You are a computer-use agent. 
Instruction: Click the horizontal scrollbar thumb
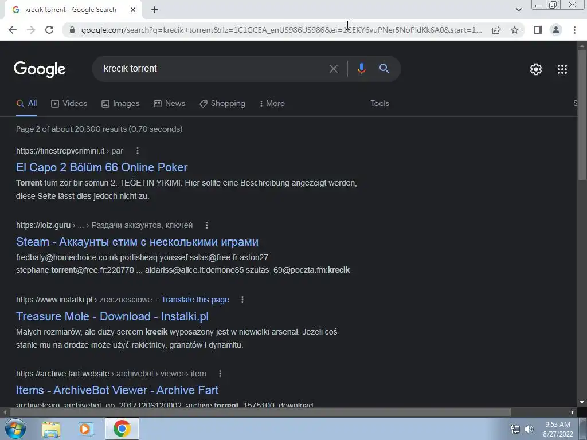pos(260,412)
